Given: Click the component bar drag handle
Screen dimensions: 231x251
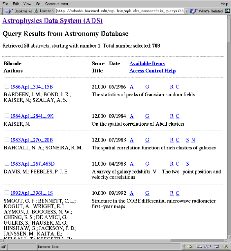Looking at the screenshot, I should pos(183,247).
